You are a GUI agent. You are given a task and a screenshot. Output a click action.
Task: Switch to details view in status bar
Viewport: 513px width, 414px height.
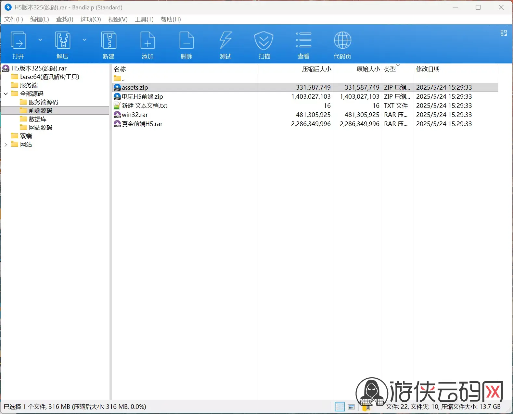[x=340, y=407]
